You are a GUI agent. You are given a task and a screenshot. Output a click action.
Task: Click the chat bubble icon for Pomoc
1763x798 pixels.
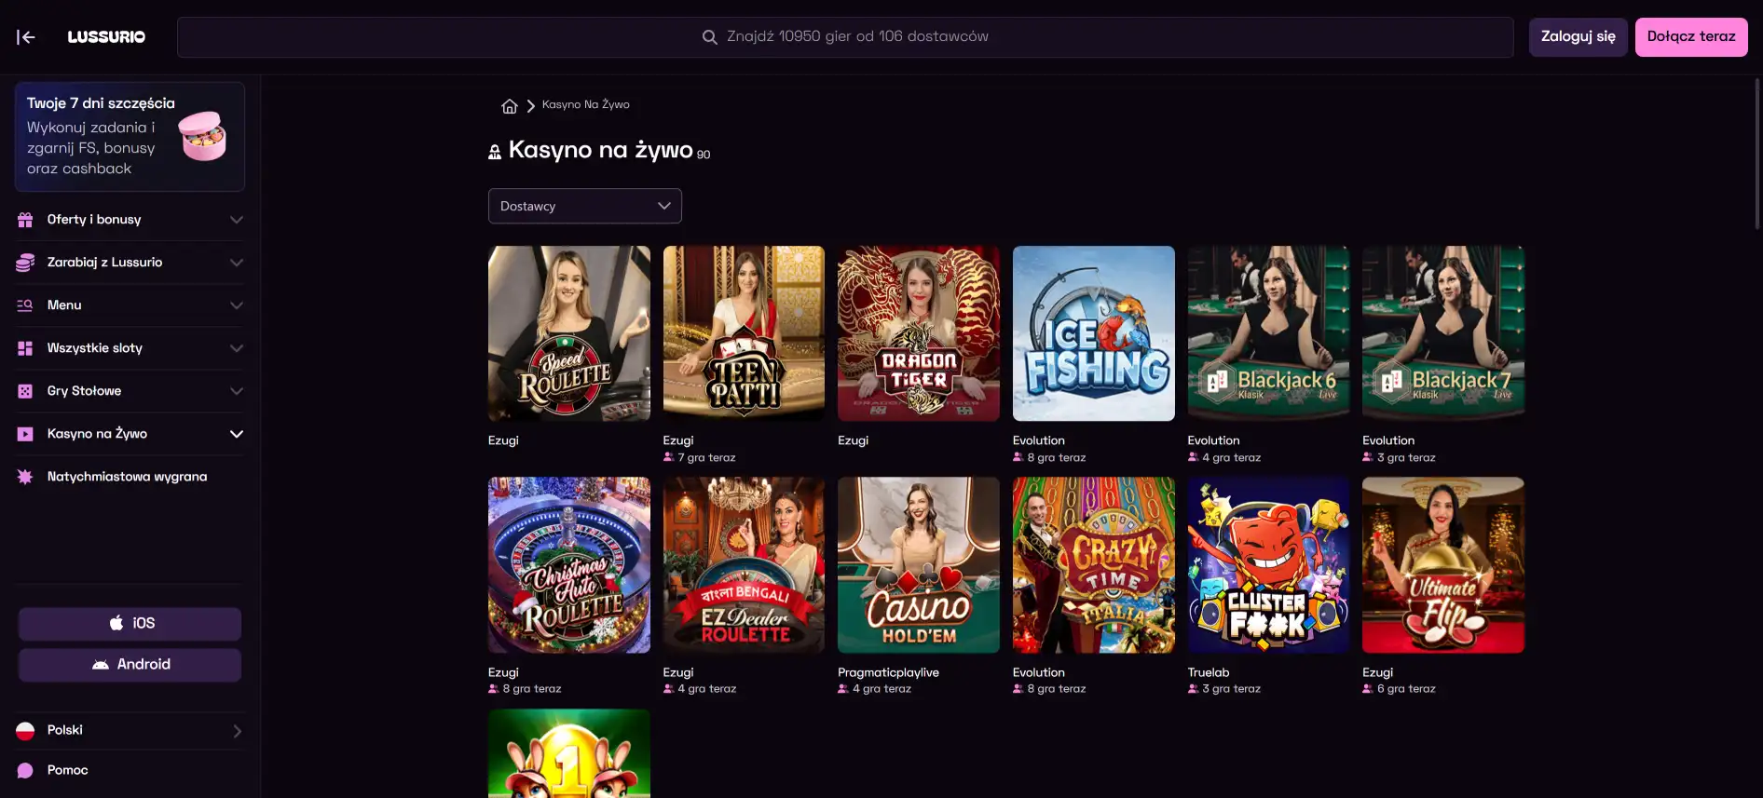[x=25, y=771]
